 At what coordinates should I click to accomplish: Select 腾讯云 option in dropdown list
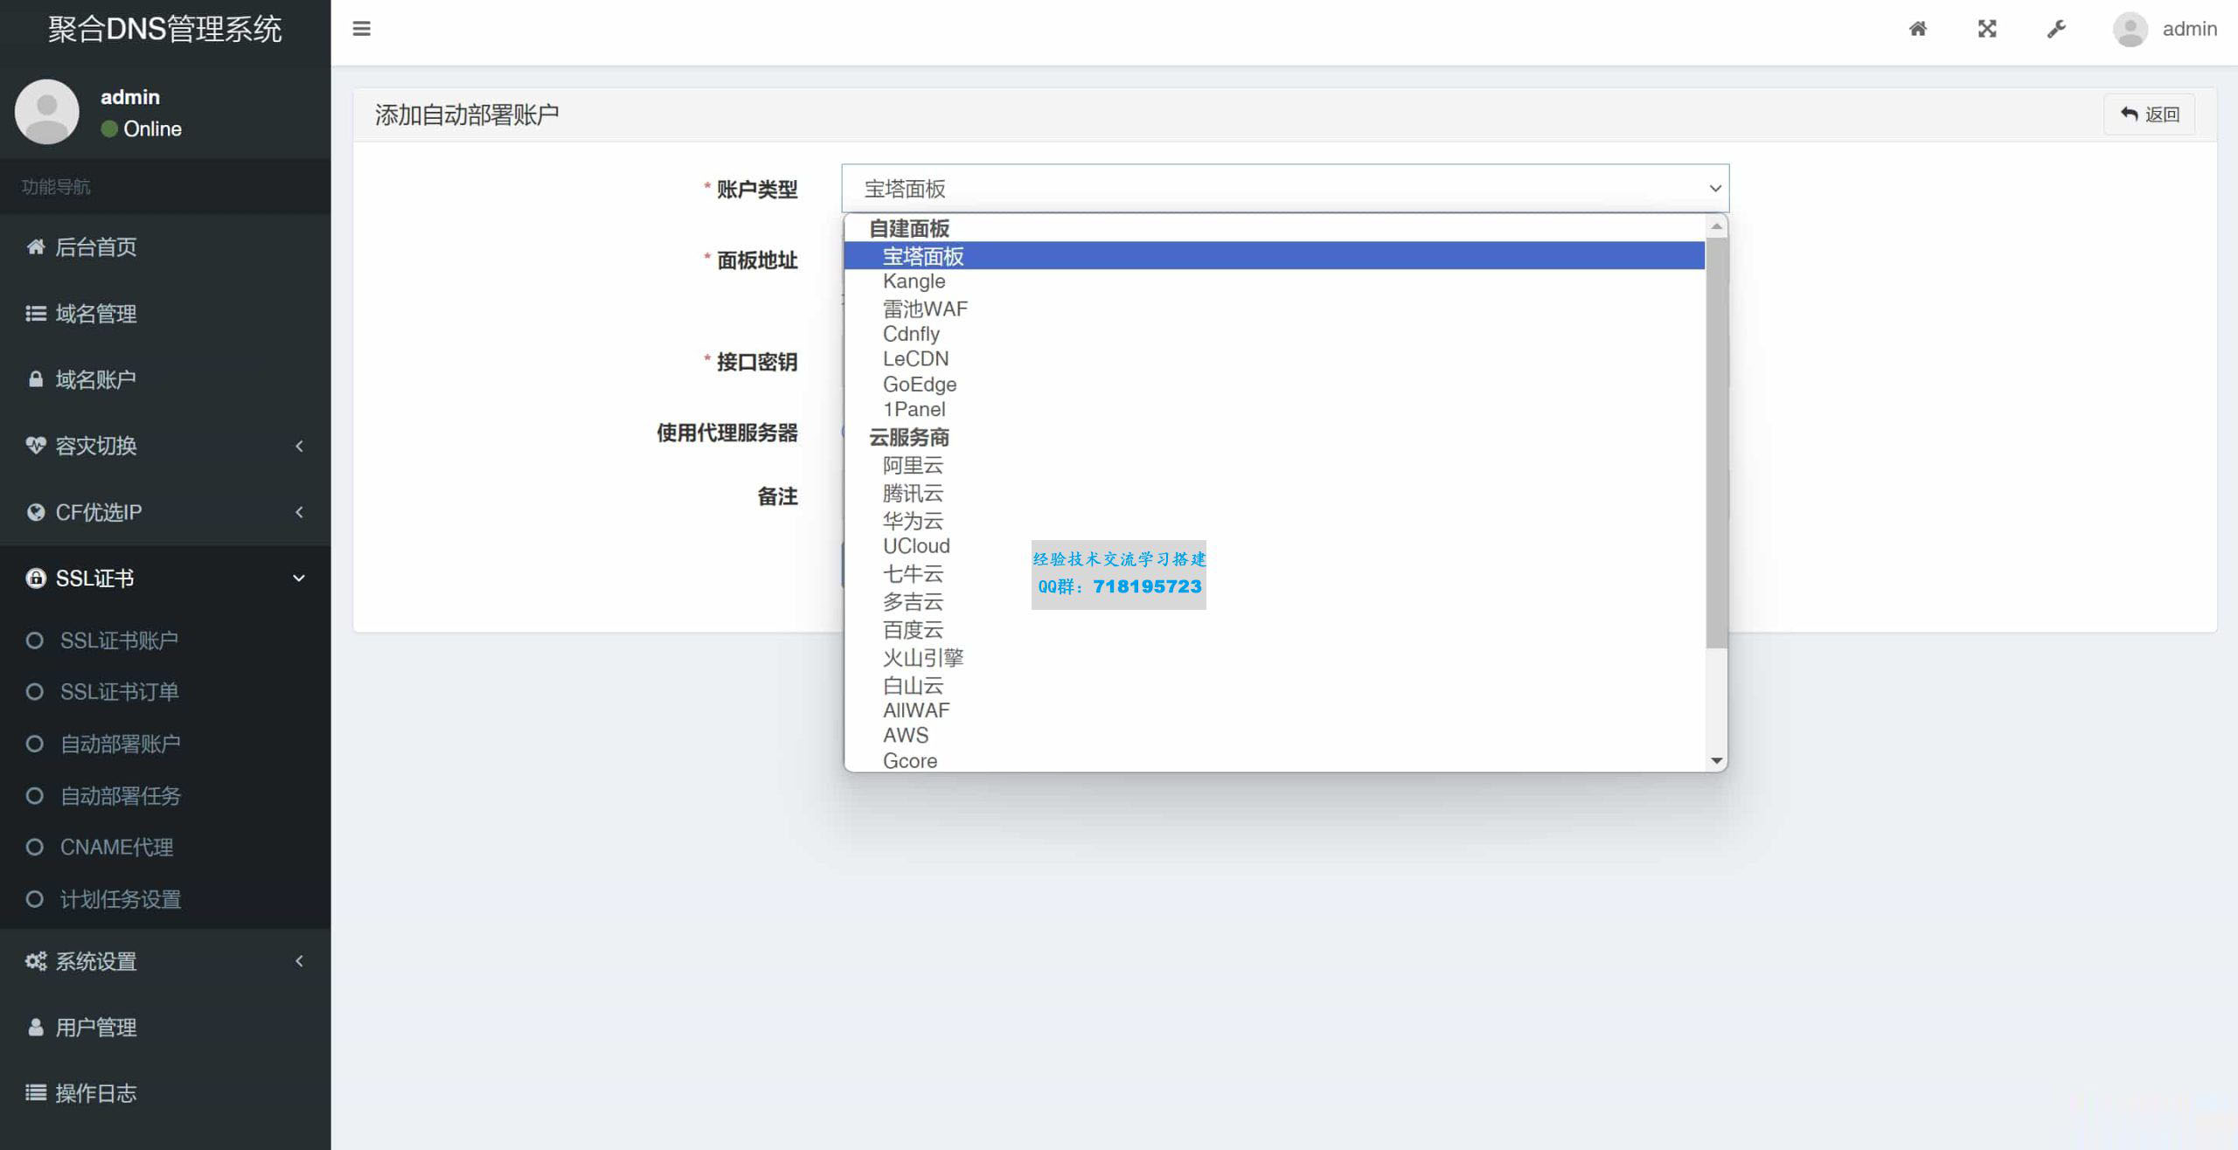(x=912, y=493)
